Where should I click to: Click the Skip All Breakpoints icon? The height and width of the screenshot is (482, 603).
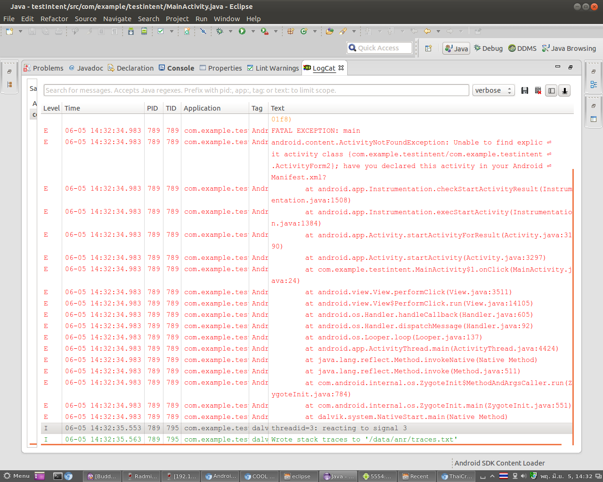tap(203, 31)
